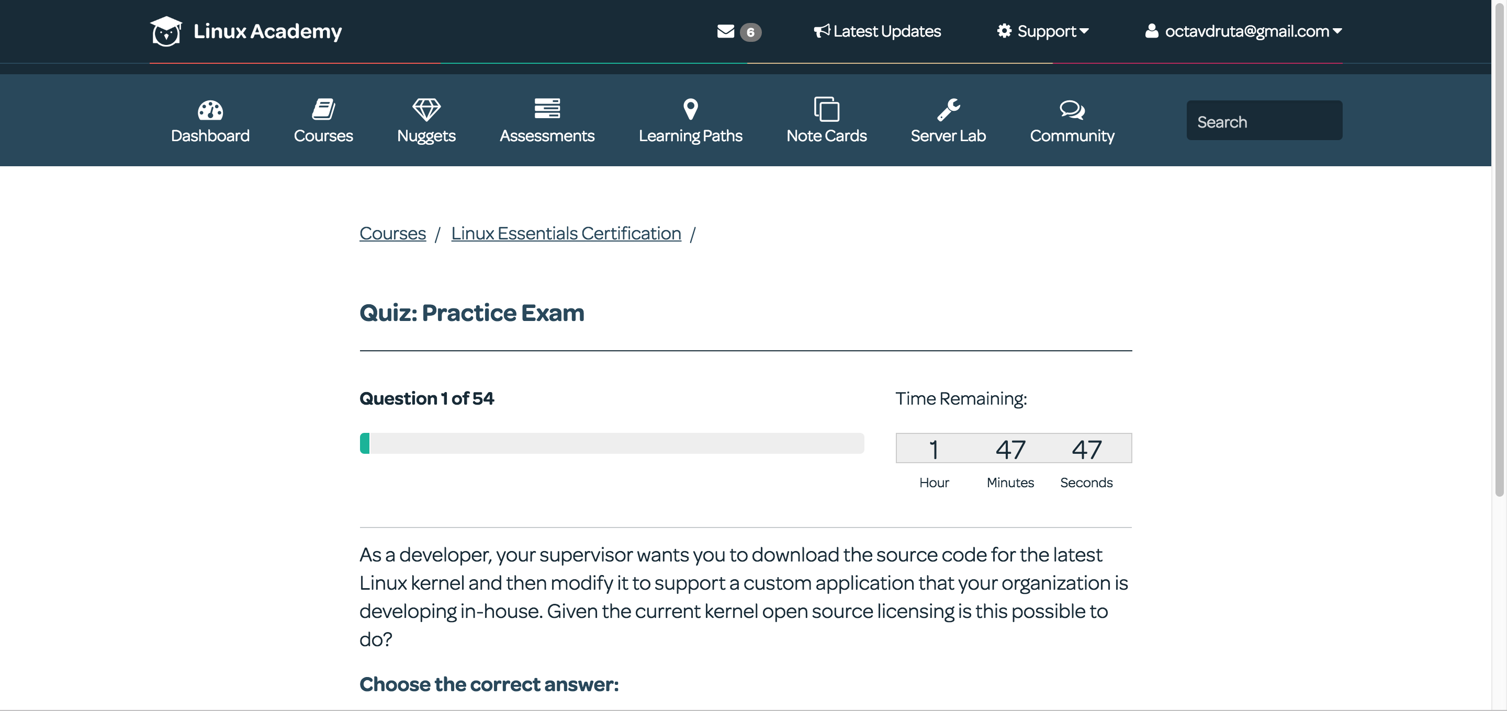Image resolution: width=1507 pixels, height=711 pixels.
Task: Click the Dashboard gauge icon
Action: click(x=210, y=109)
